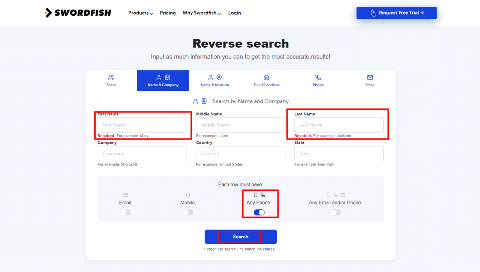Viewport: 480px width, 272px height.
Task: Click the Swordfish logo
Action: point(78,12)
